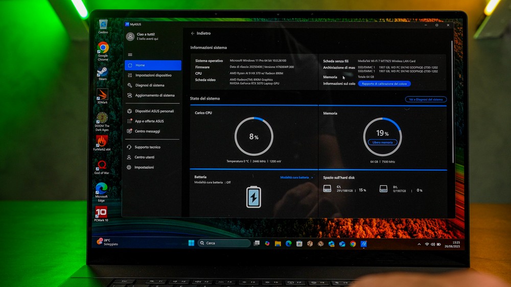Click the Memory 19% gauge ring
The image size is (511, 287).
pos(382,137)
